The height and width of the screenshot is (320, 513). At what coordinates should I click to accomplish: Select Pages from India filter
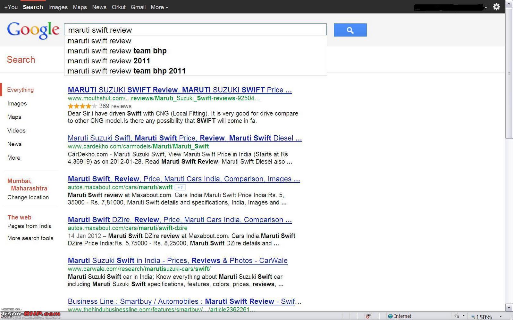coord(29,226)
